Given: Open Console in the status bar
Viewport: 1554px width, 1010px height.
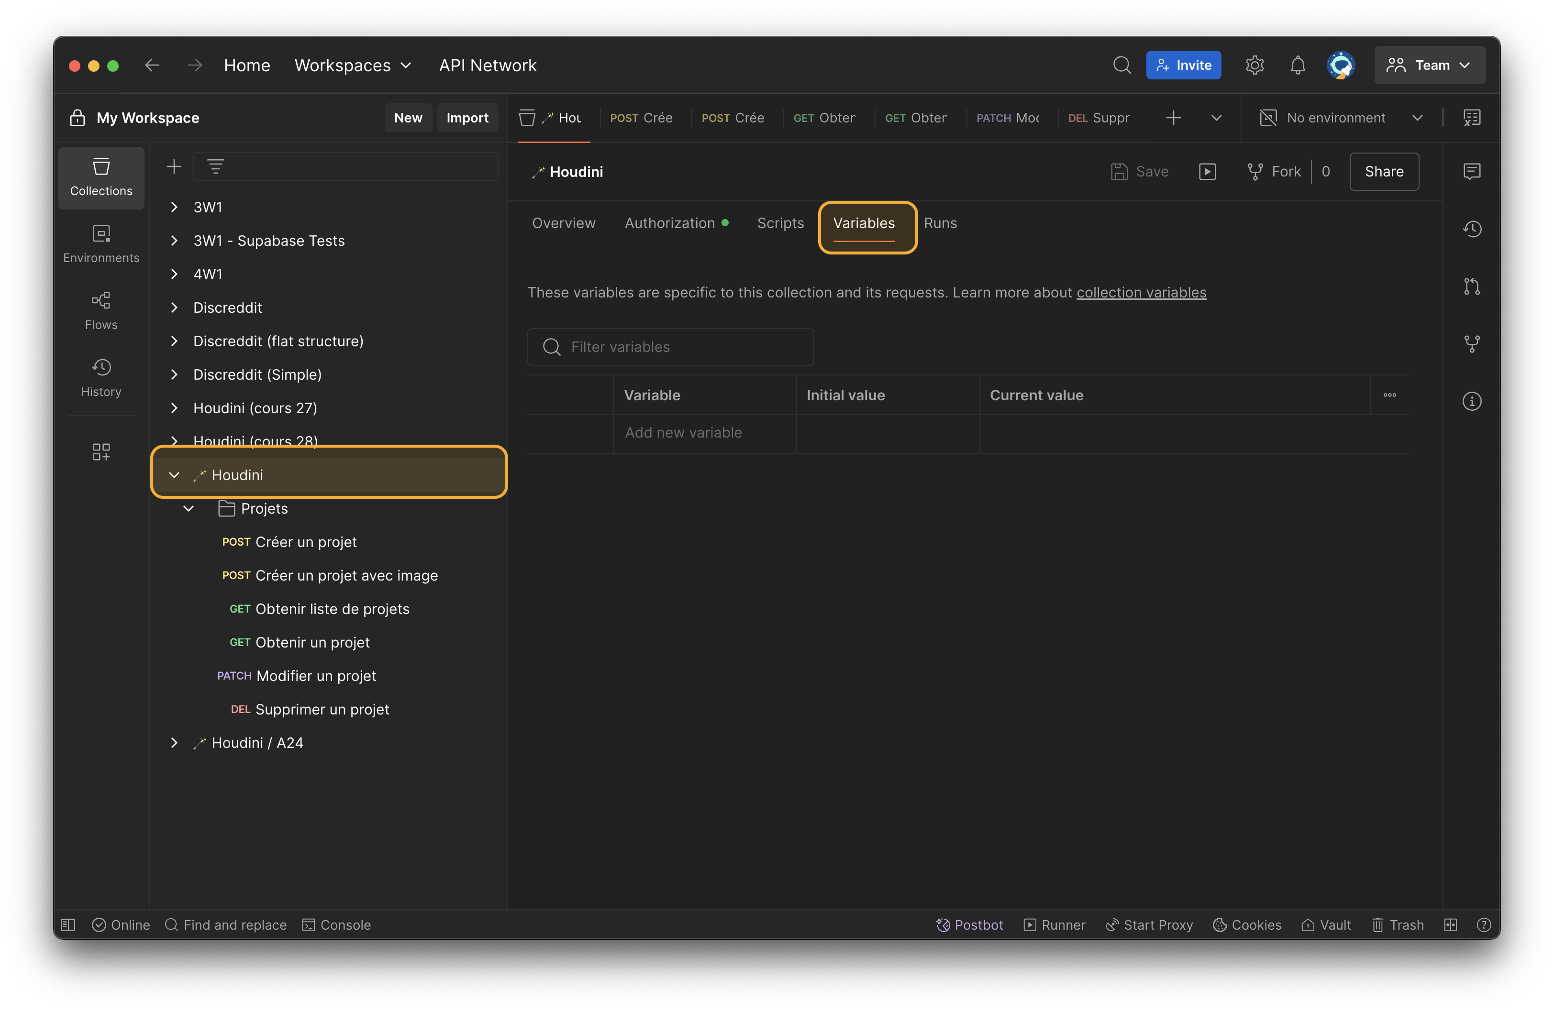Looking at the screenshot, I should click(336, 925).
